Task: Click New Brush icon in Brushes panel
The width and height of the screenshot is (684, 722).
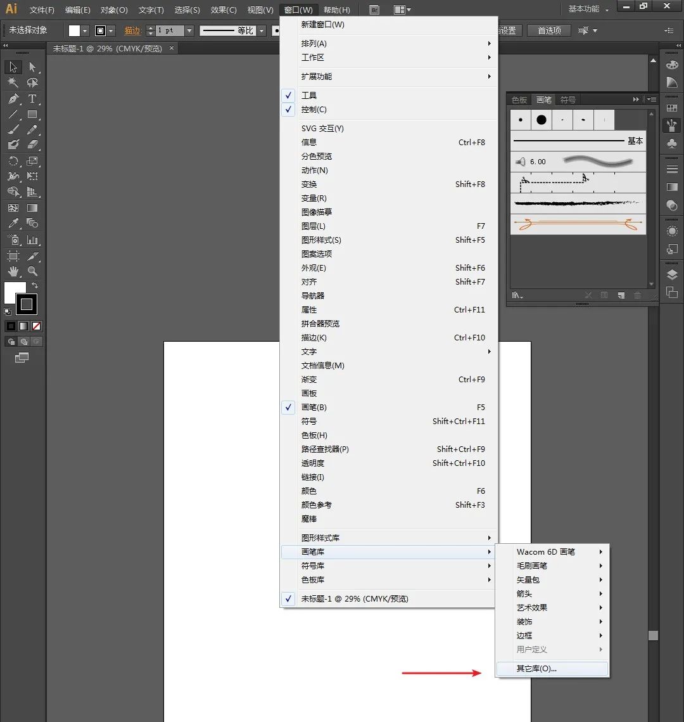Action: [621, 295]
